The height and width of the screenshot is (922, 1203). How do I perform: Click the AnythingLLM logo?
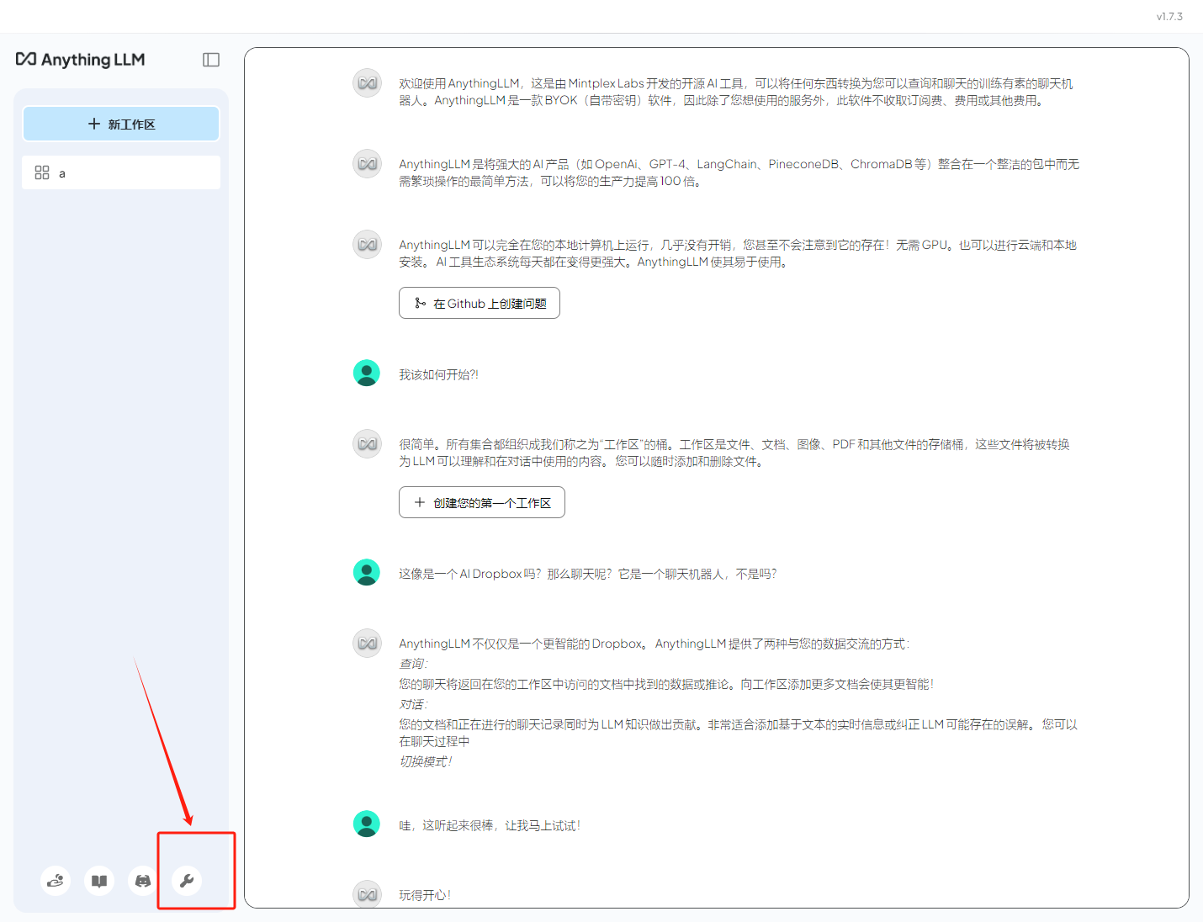click(81, 60)
